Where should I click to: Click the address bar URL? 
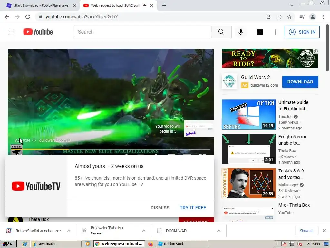82,17
